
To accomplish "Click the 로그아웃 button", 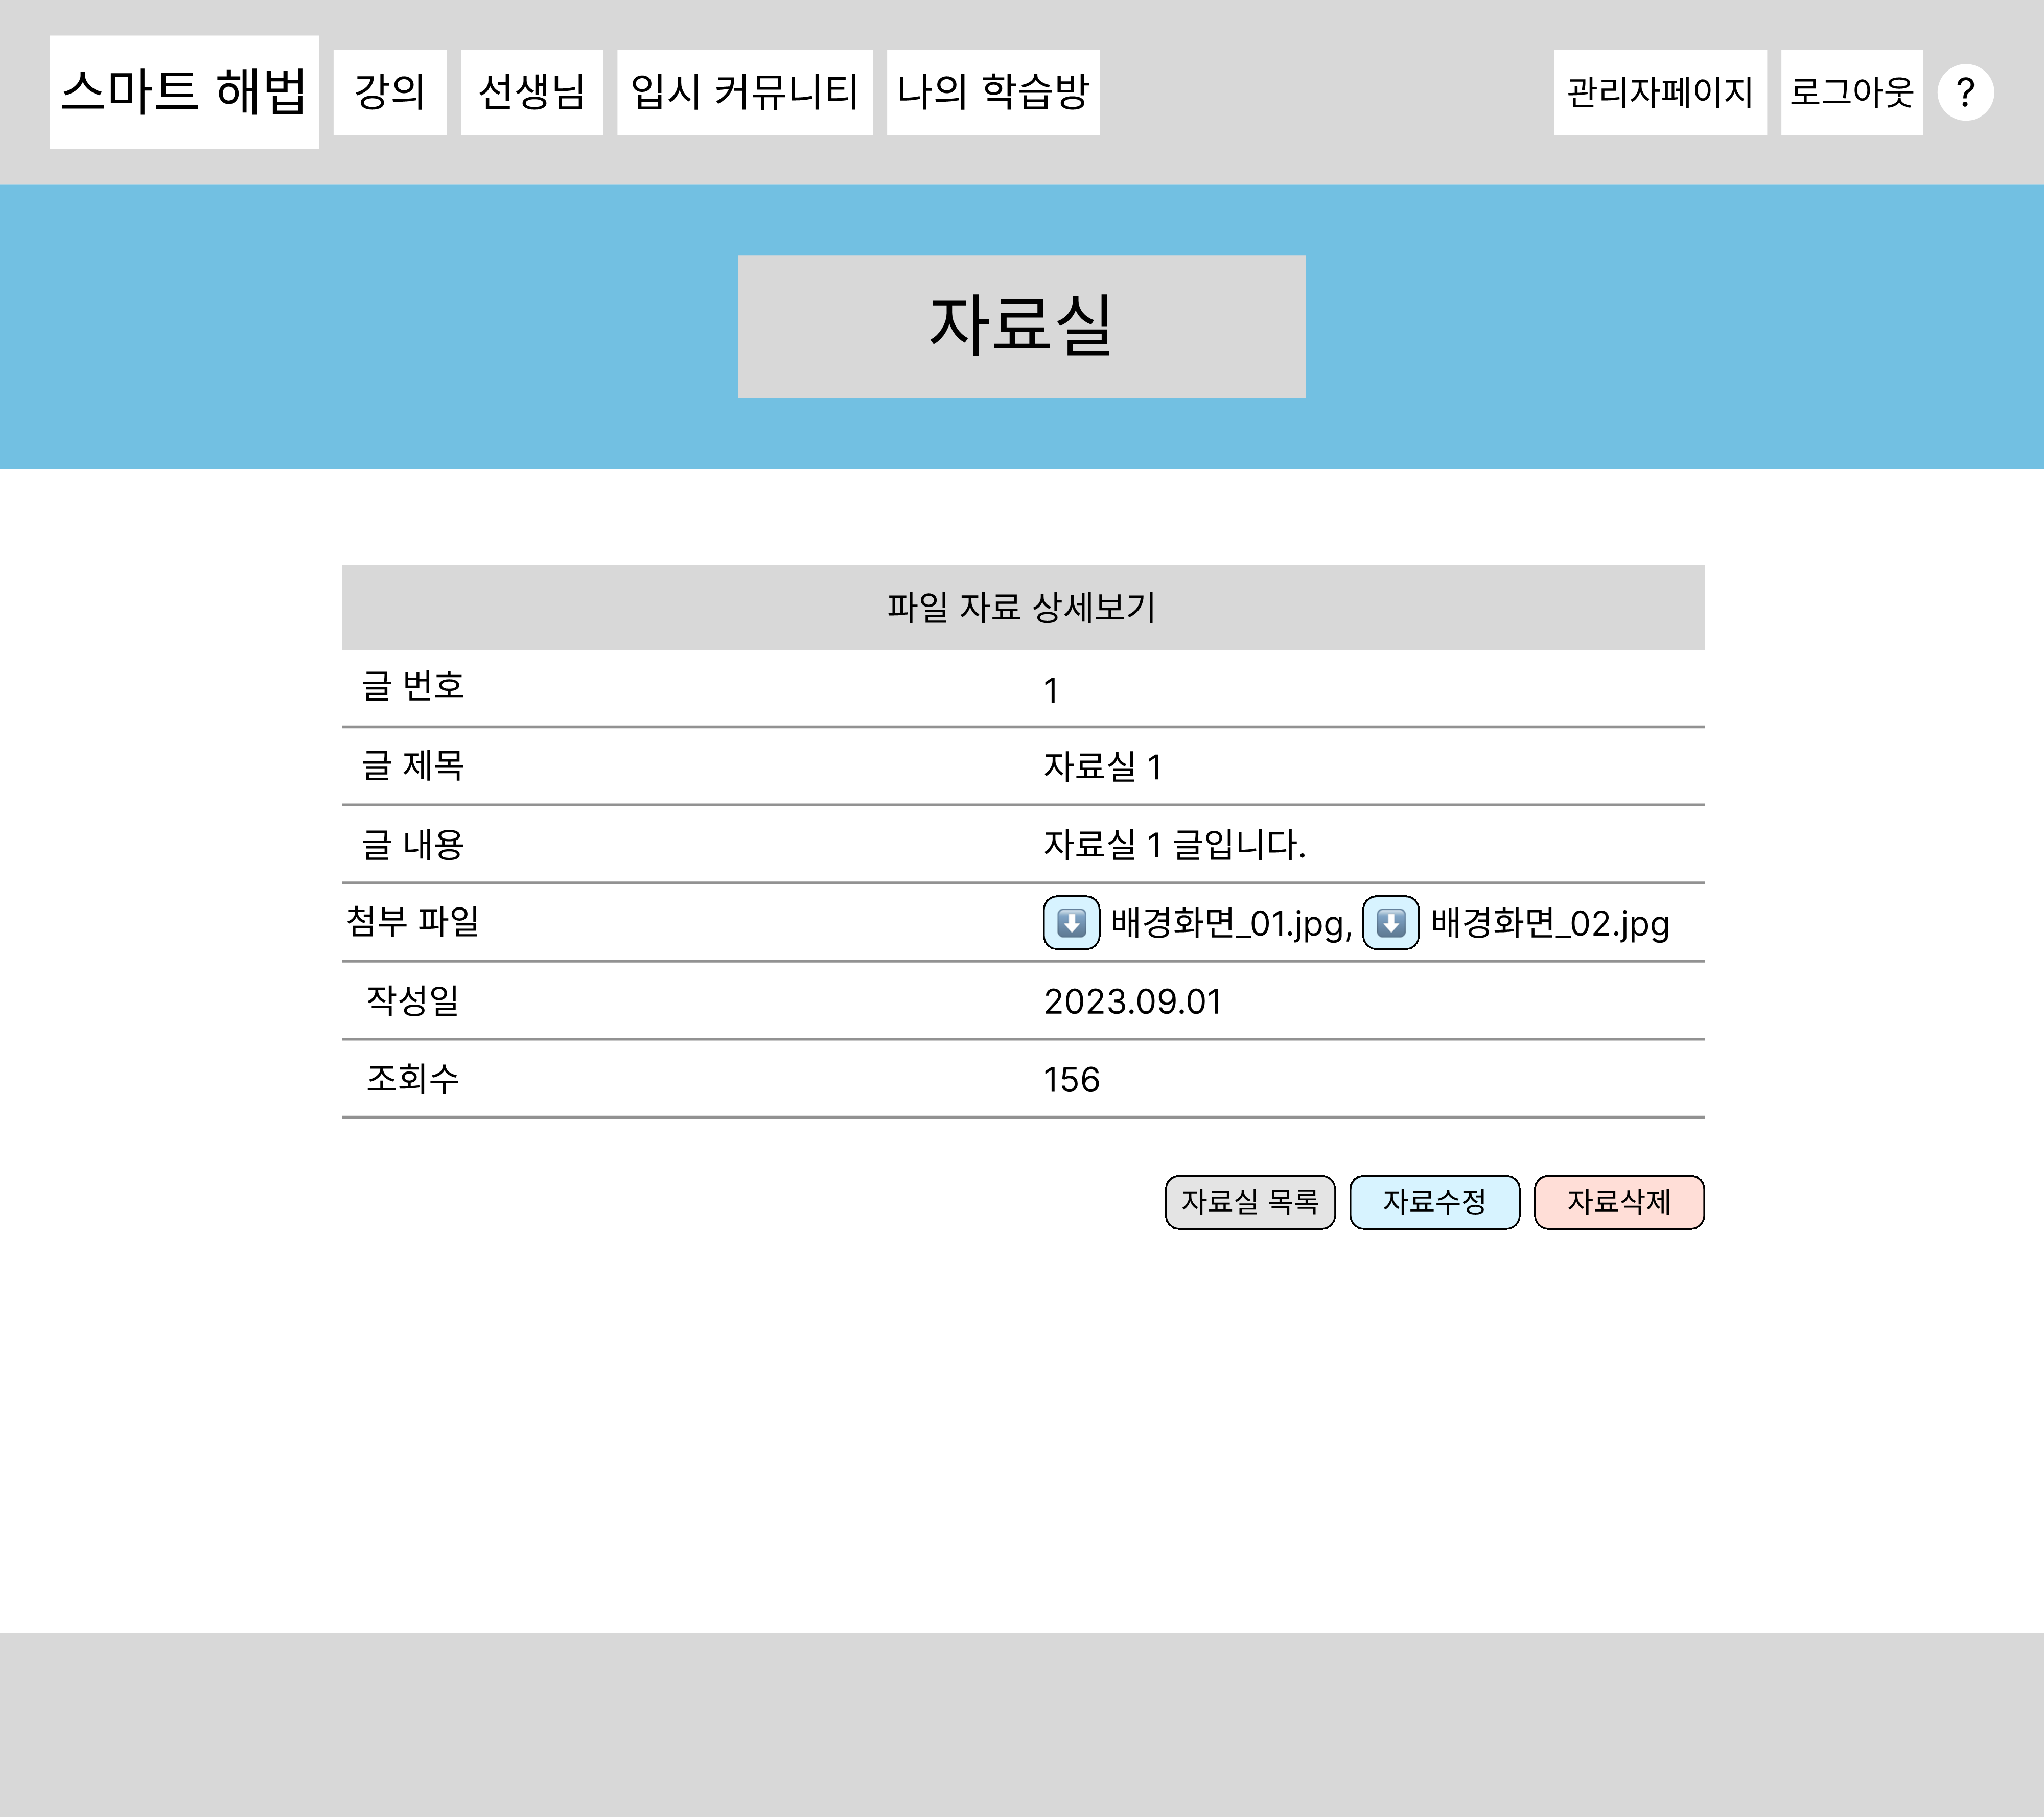I will pyautogui.click(x=1851, y=92).
